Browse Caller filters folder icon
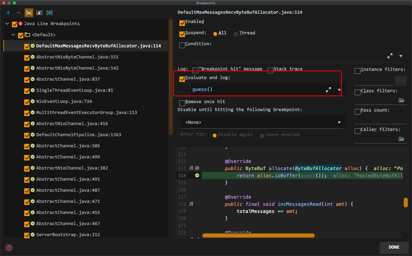 click(401, 139)
